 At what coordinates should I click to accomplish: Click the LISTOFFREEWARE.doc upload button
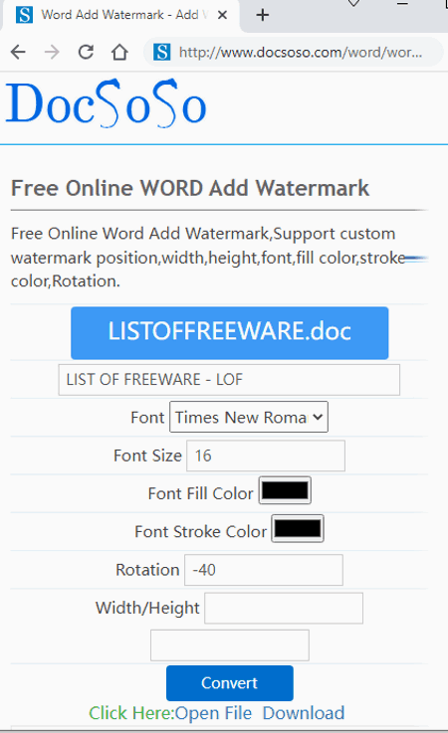[229, 333]
